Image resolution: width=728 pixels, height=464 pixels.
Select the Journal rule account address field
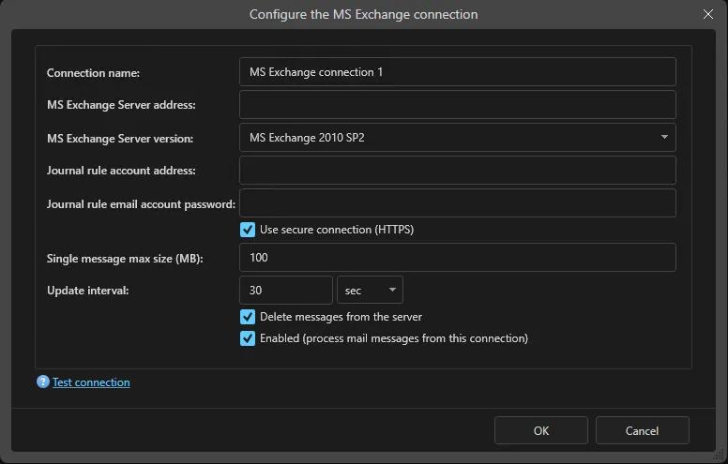pyautogui.click(x=457, y=171)
